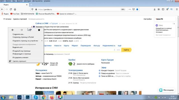This screenshot has width=179, height=100.
Task: Open the voice search microphone icon
Action: pos(114,50)
